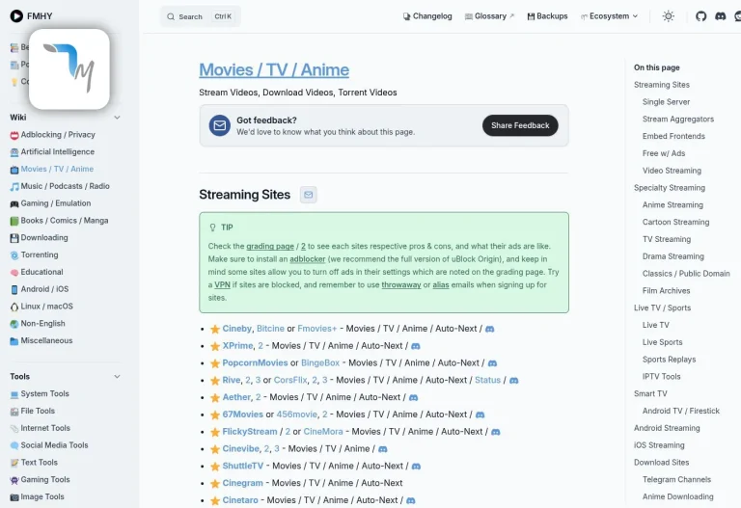Click the Search box

[x=201, y=16]
